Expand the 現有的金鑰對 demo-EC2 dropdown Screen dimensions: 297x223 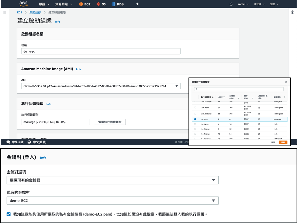click(112, 200)
